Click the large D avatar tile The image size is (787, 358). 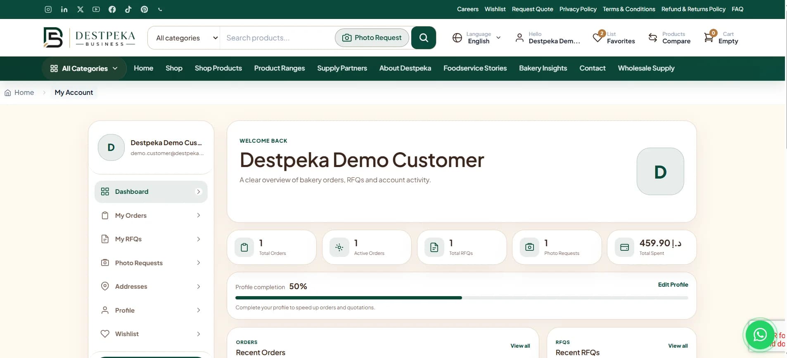tap(660, 172)
